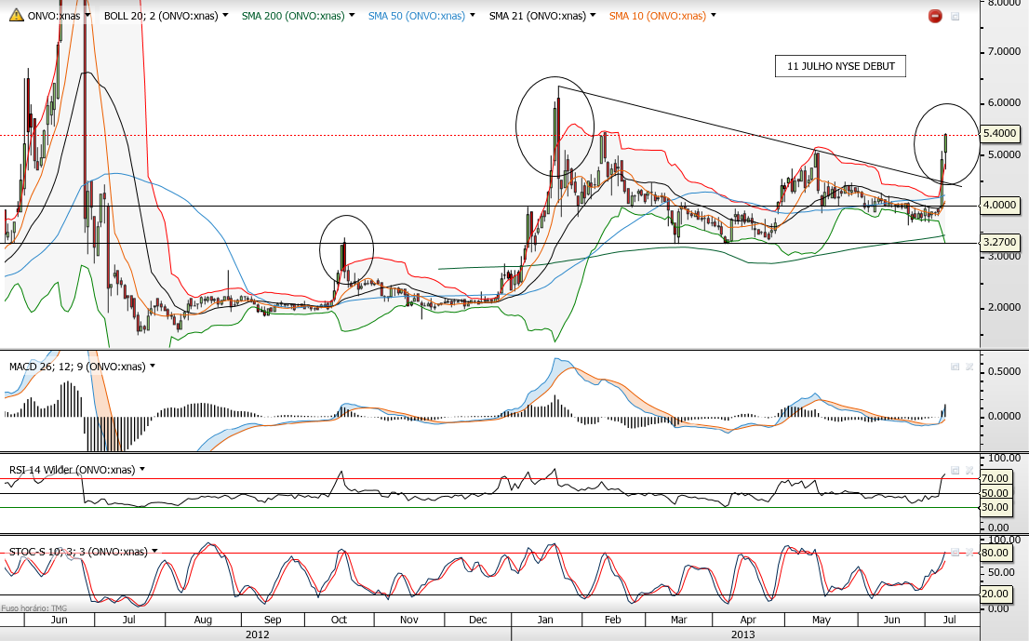Expand the SMA 21 indicator dropdown
1029x641 pixels.
[x=594, y=15]
